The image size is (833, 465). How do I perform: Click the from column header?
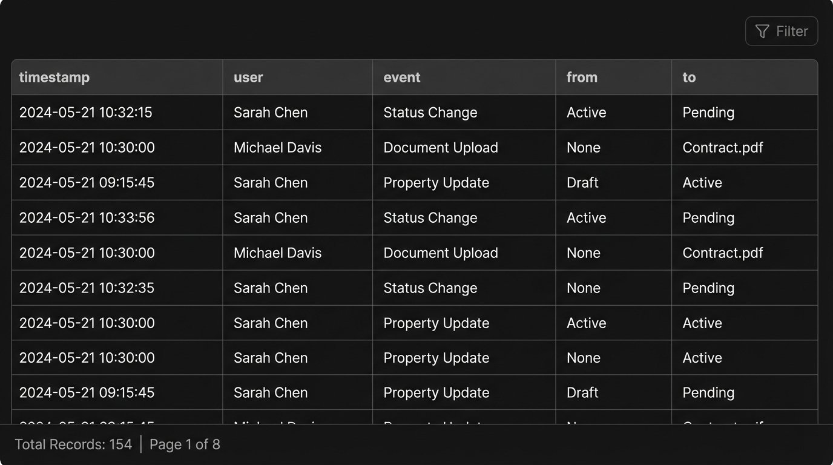pyautogui.click(x=582, y=77)
